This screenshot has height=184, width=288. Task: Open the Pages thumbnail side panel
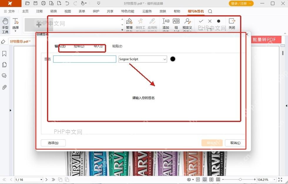tap(4, 65)
